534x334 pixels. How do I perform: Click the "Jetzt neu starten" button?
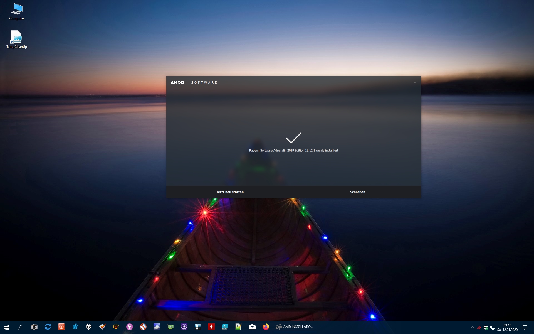point(230,192)
